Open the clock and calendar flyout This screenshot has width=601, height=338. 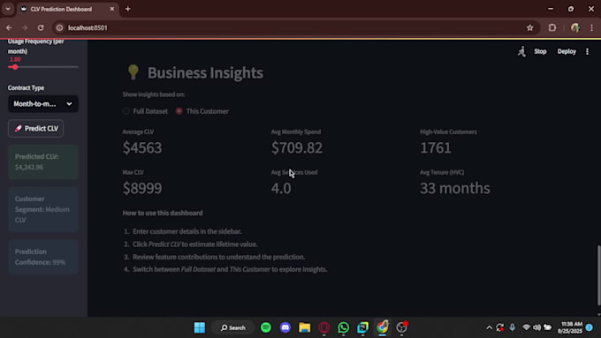(x=569, y=327)
